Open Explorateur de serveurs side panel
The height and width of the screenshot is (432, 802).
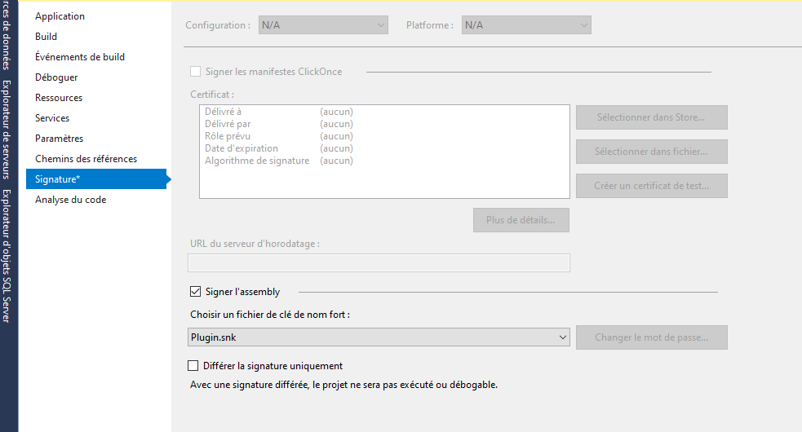[x=7, y=129]
